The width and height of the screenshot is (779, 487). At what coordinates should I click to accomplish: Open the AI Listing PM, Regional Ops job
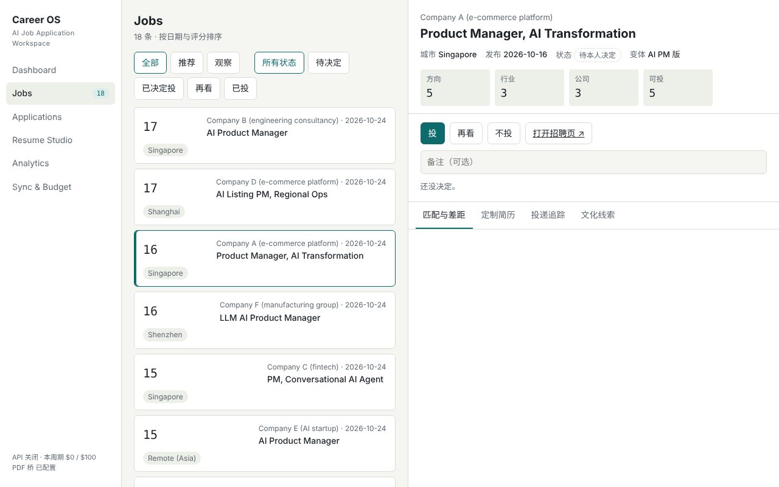coord(265,197)
